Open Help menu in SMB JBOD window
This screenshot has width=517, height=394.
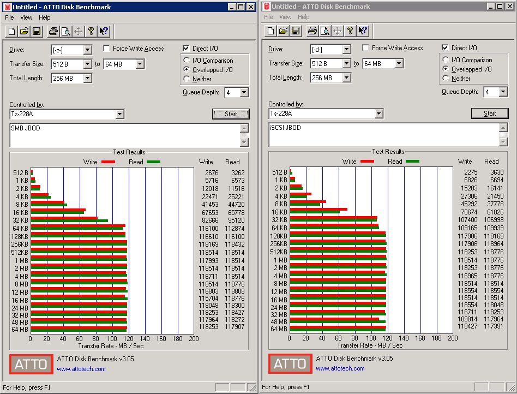[x=45, y=17]
